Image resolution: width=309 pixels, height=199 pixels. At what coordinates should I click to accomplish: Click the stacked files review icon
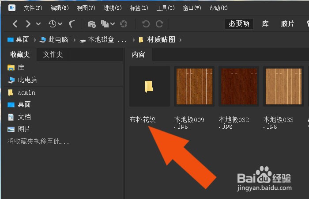click(105, 24)
